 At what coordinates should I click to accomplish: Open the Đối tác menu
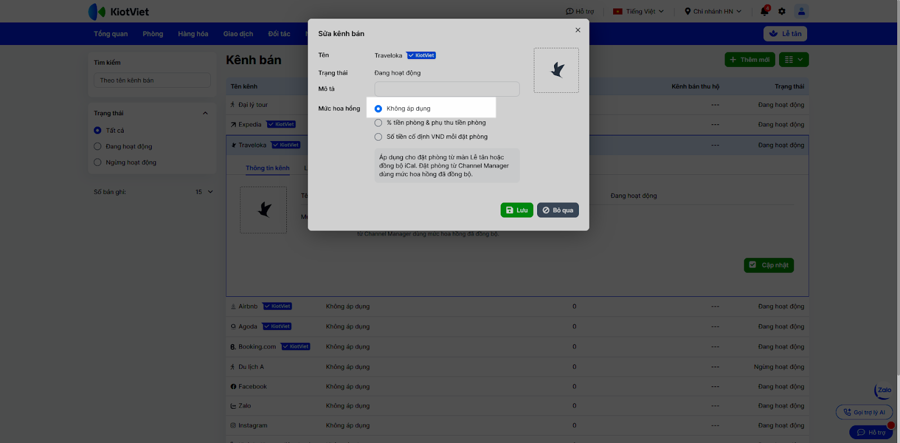(x=279, y=34)
